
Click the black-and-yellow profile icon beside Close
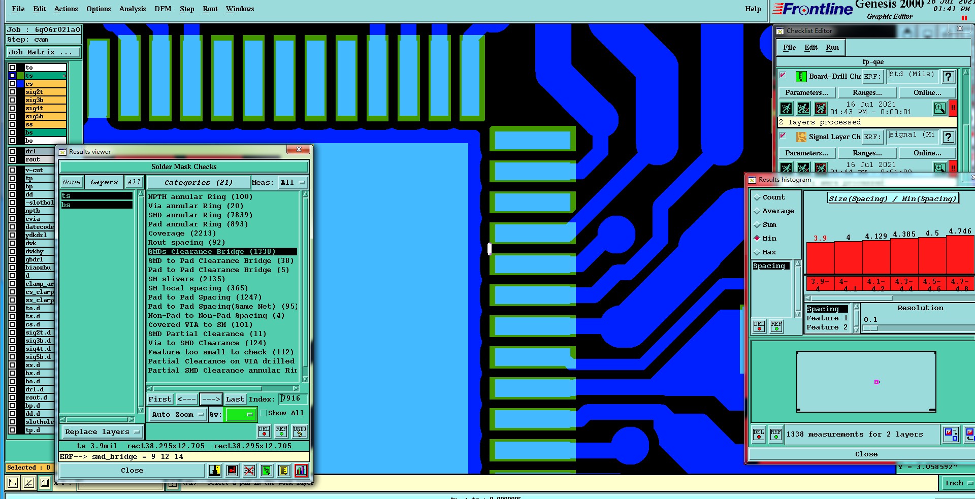215,471
